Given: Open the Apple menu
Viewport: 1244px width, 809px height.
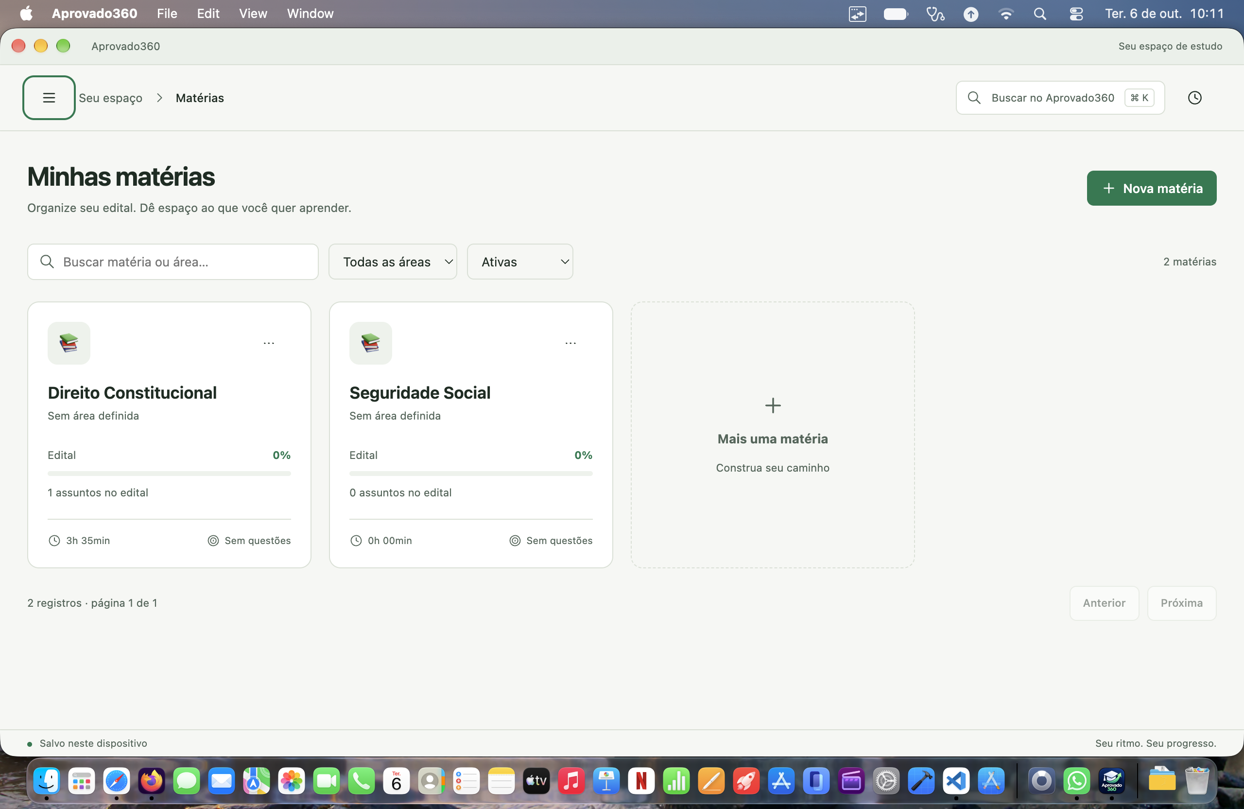Looking at the screenshot, I should click(26, 14).
